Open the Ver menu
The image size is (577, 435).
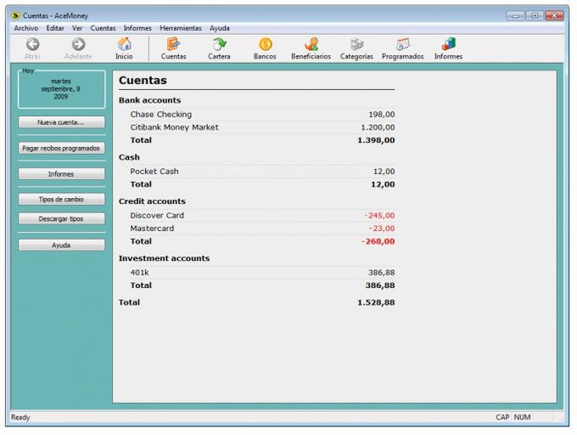pyautogui.click(x=77, y=28)
